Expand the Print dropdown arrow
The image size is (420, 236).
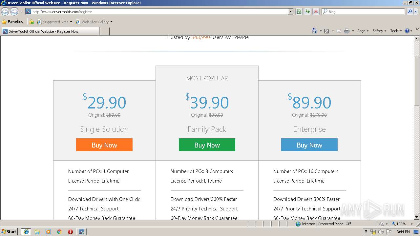pos(353,31)
